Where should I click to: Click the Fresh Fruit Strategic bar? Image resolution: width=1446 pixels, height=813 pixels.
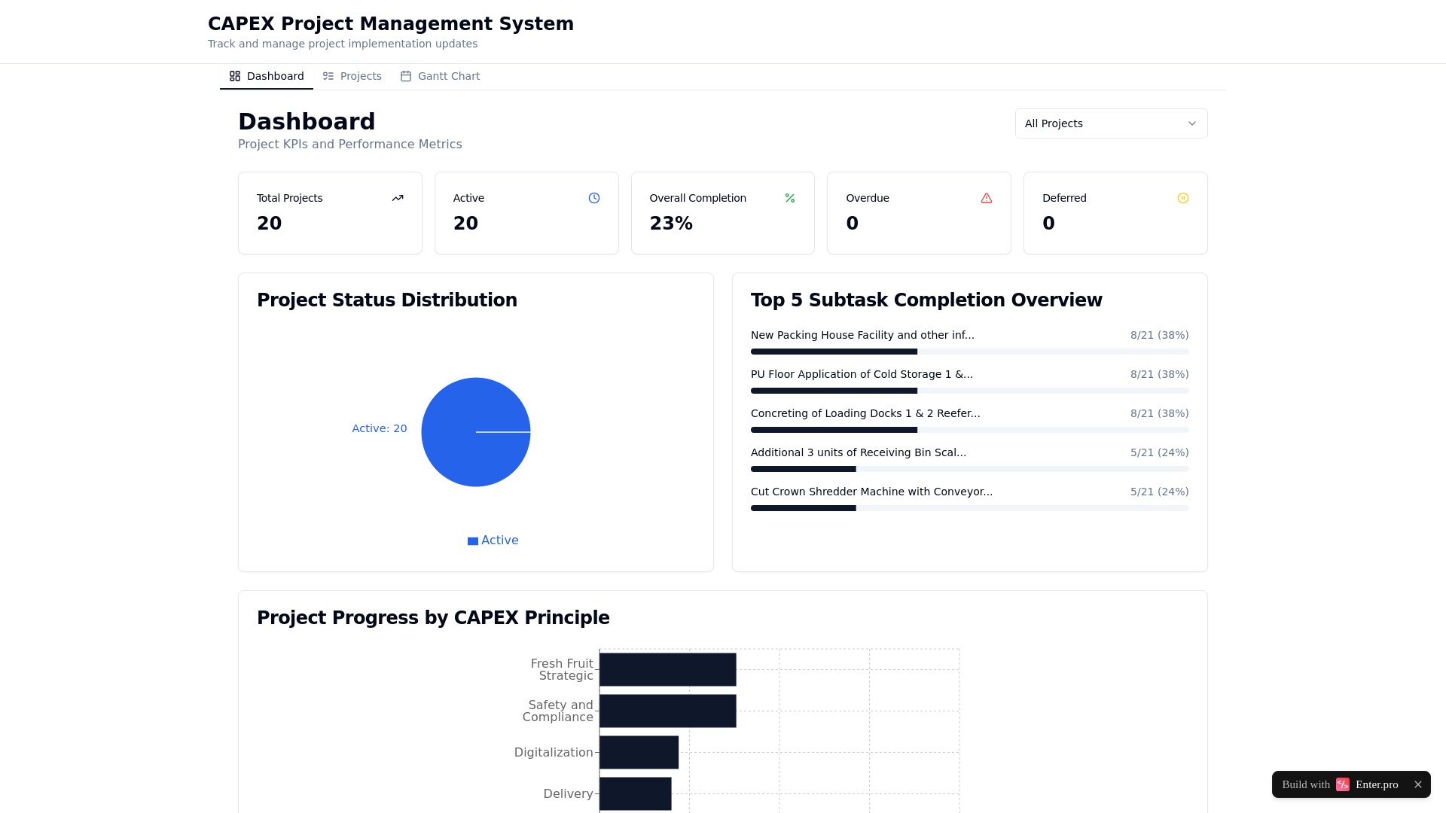point(667,669)
